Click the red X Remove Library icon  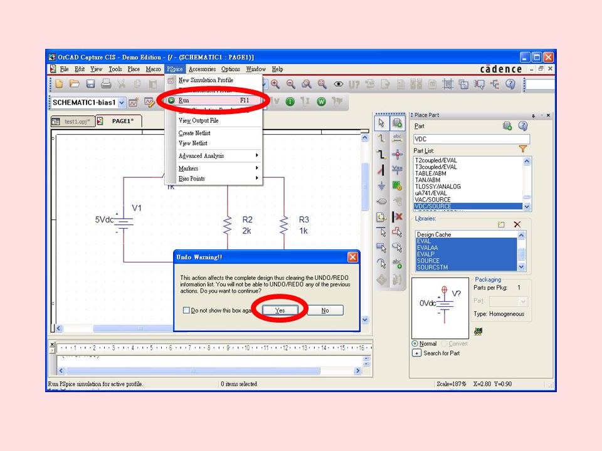[517, 225]
